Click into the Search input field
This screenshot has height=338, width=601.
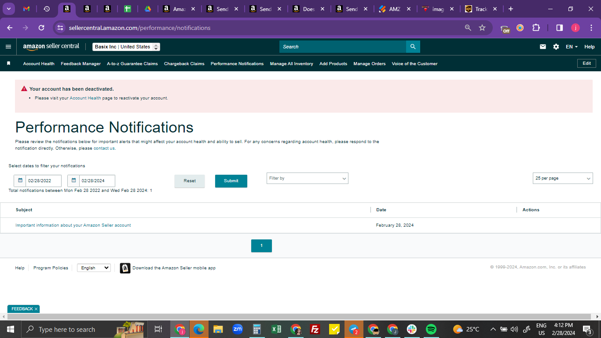point(343,47)
